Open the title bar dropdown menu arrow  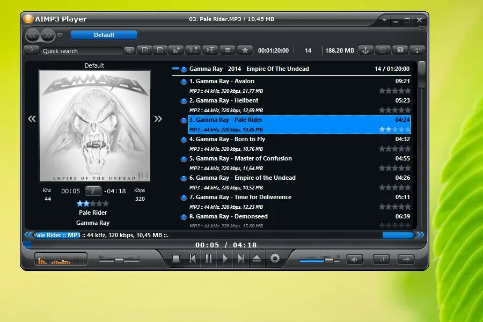coord(384,20)
